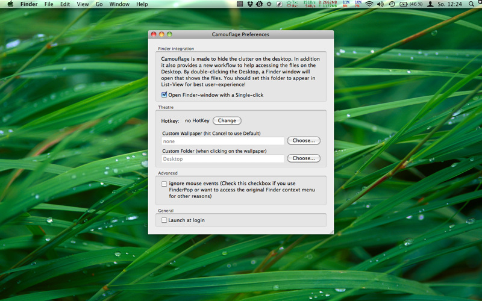This screenshot has width=482, height=301.
Task: Click the 'Theatre' section label
Action: click(x=166, y=107)
